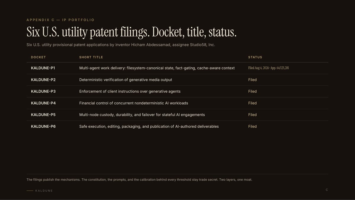Viewport: 355px width, 200px height.
Task: Select the KALDUNE-P1 docket cell
Action: tap(43, 68)
